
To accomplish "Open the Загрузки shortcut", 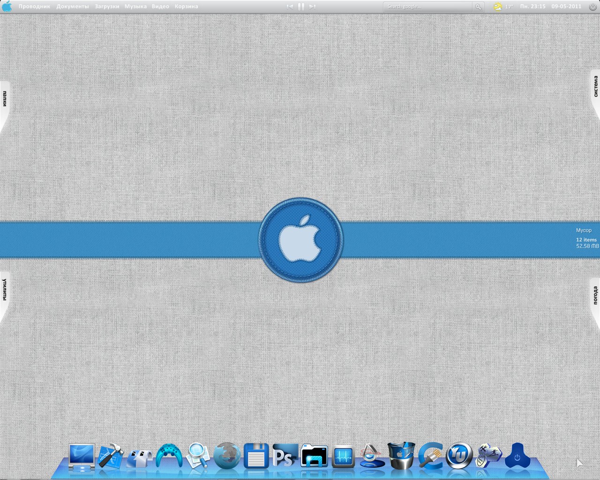I will click(107, 7).
